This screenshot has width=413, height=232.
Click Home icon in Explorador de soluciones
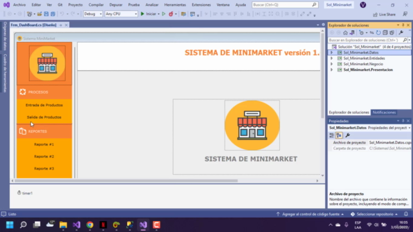click(345, 33)
